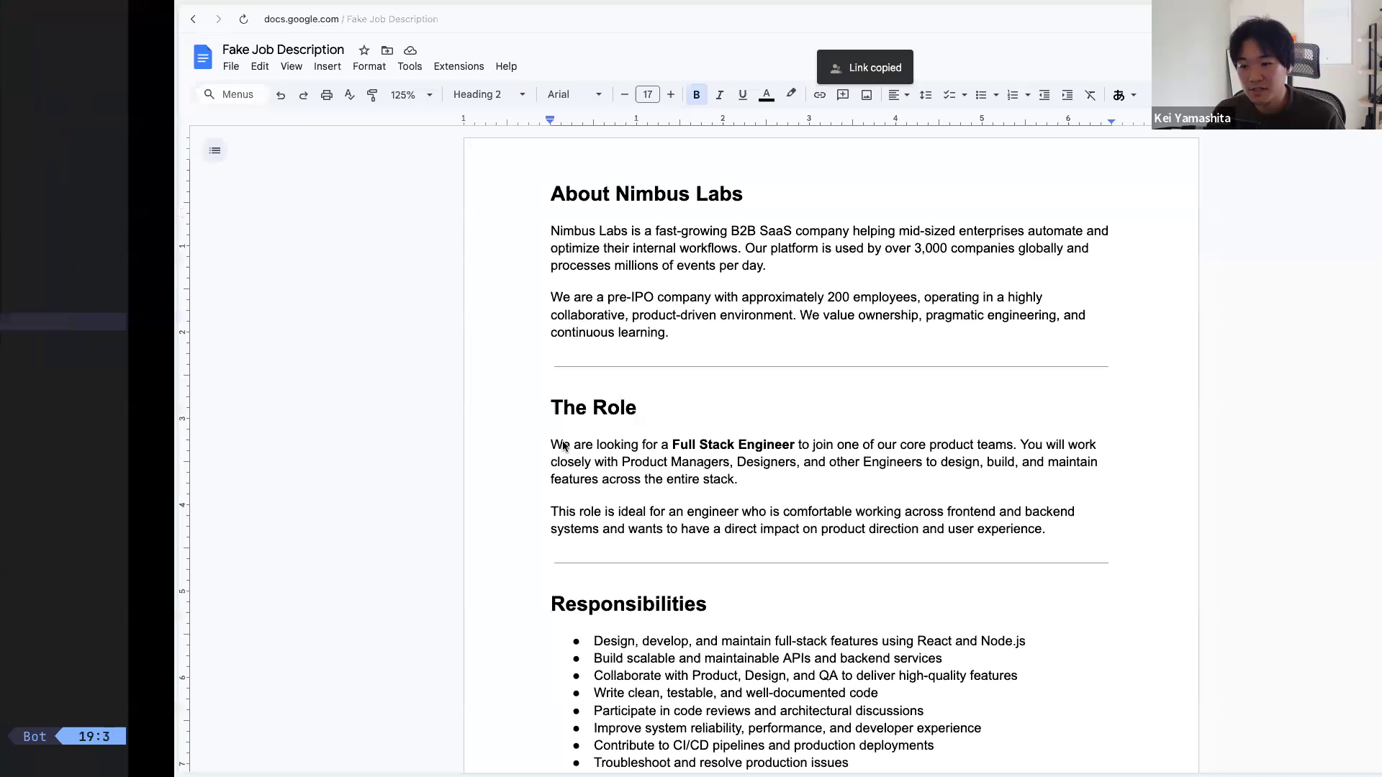Star the Fake Job Description document
The width and height of the screenshot is (1382, 777).
(364, 50)
